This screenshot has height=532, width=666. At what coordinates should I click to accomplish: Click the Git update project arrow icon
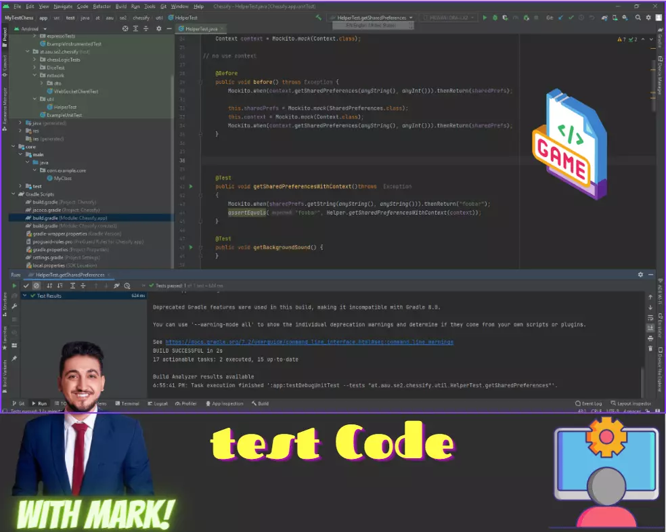click(560, 18)
